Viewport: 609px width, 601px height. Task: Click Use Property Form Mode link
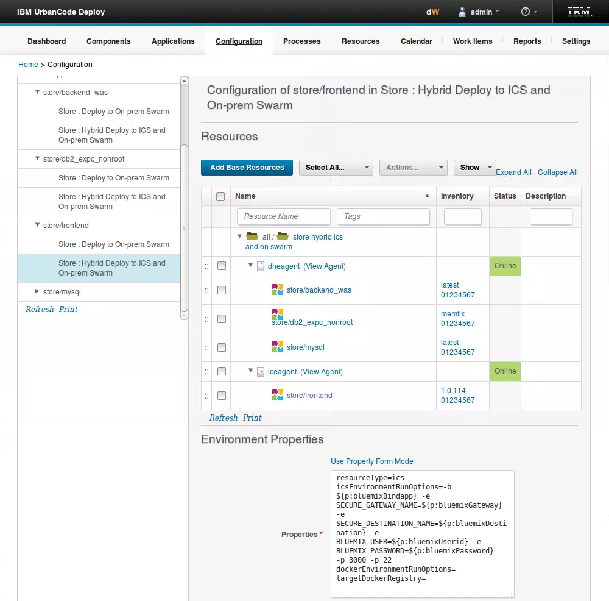coord(371,461)
